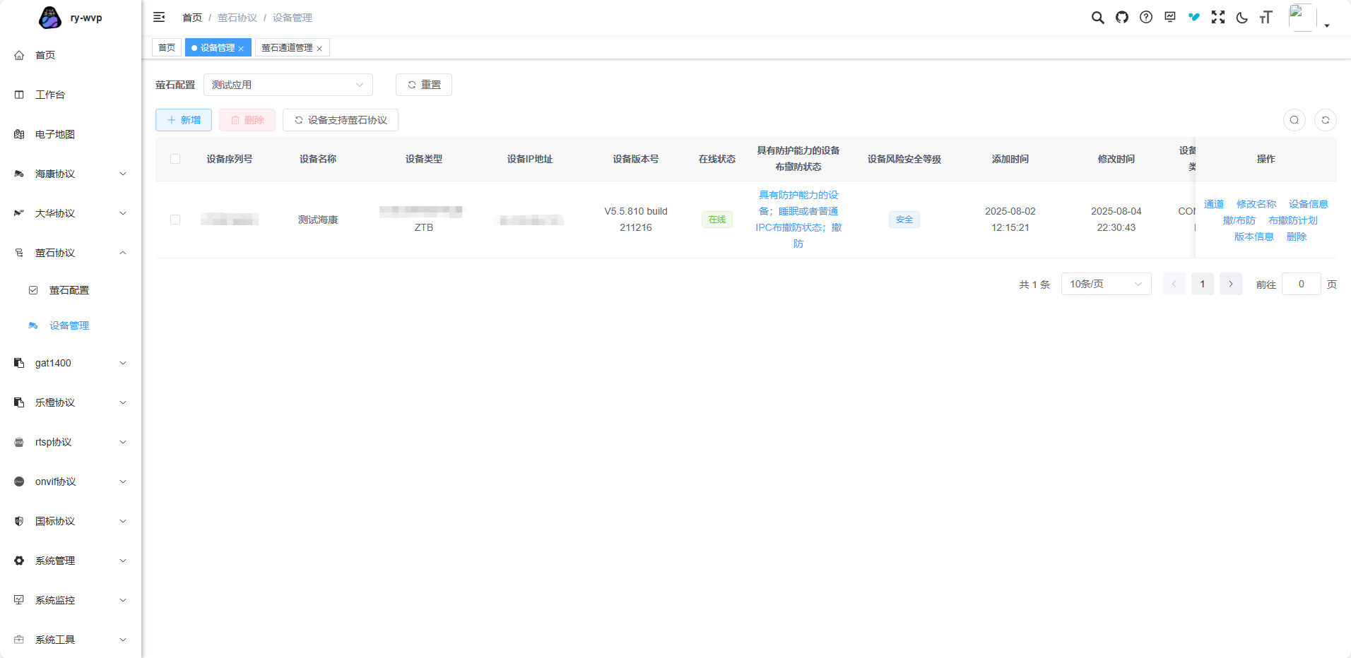The width and height of the screenshot is (1351, 658).
Task: Open the 萤石配置 dropdown showing 测试应用
Action: [288, 85]
